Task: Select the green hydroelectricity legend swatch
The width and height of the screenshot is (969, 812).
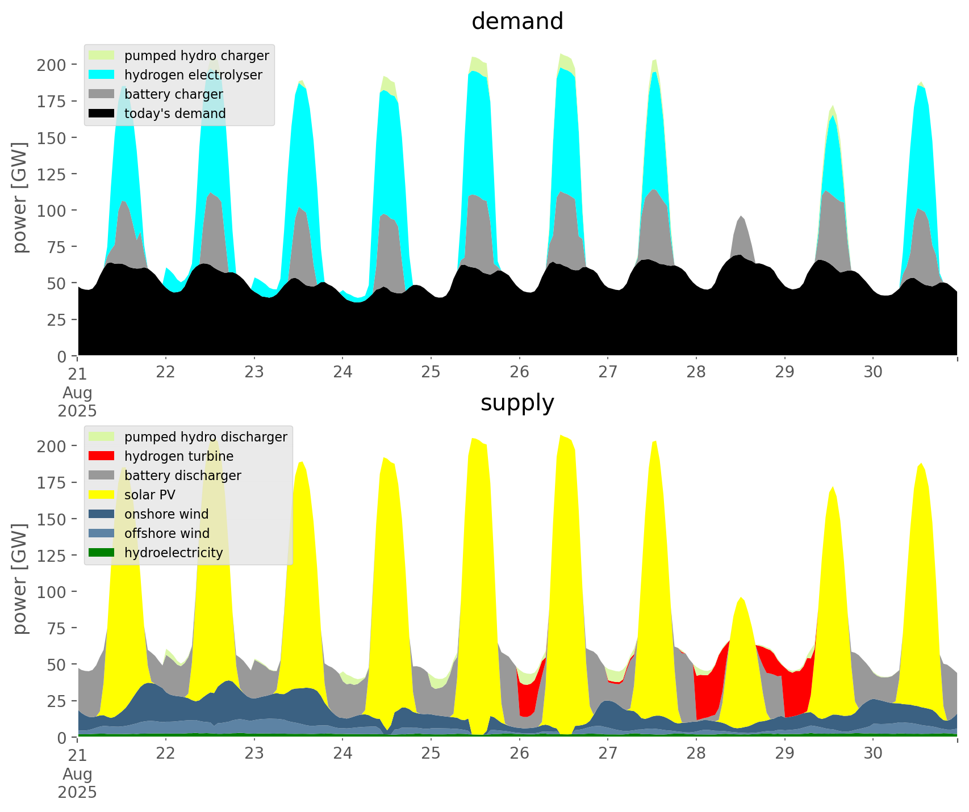Action: (x=102, y=553)
